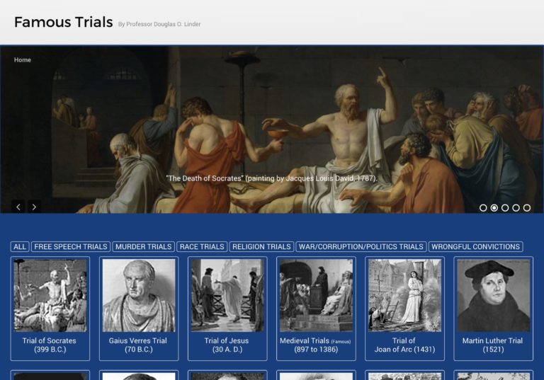Choose the RELIGION TRIALS filter
544x380 pixels.
[x=261, y=246]
